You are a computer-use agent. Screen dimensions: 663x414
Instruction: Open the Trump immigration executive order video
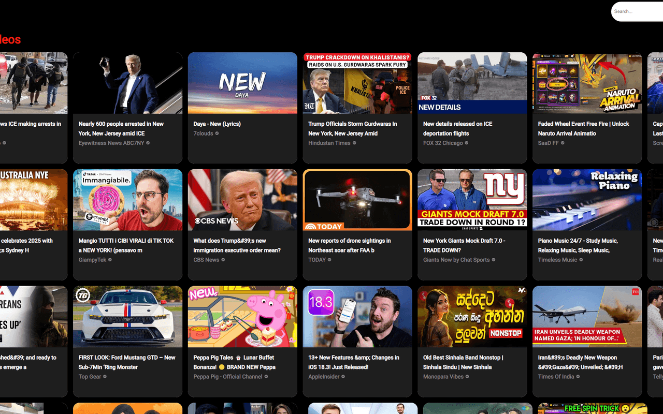click(x=242, y=199)
